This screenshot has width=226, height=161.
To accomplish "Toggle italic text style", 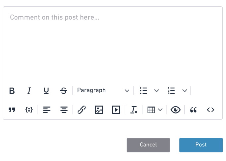I will (x=29, y=91).
